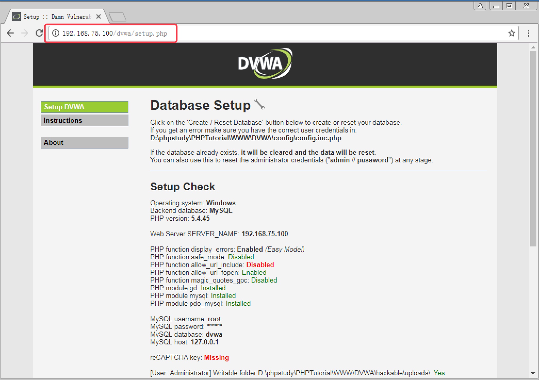Click the scroll up arrow on the scrollbar
539x380 pixels.
(x=533, y=47)
